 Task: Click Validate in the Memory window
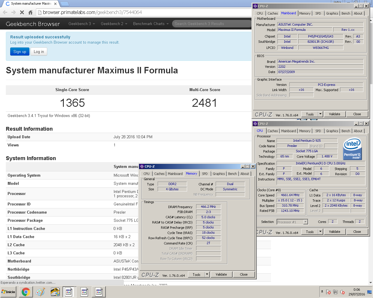click(221, 274)
